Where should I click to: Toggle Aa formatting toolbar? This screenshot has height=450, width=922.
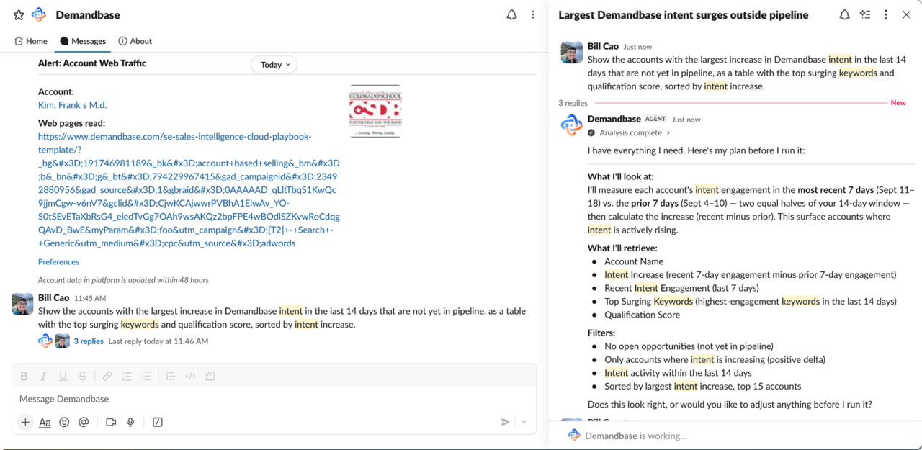tap(45, 423)
